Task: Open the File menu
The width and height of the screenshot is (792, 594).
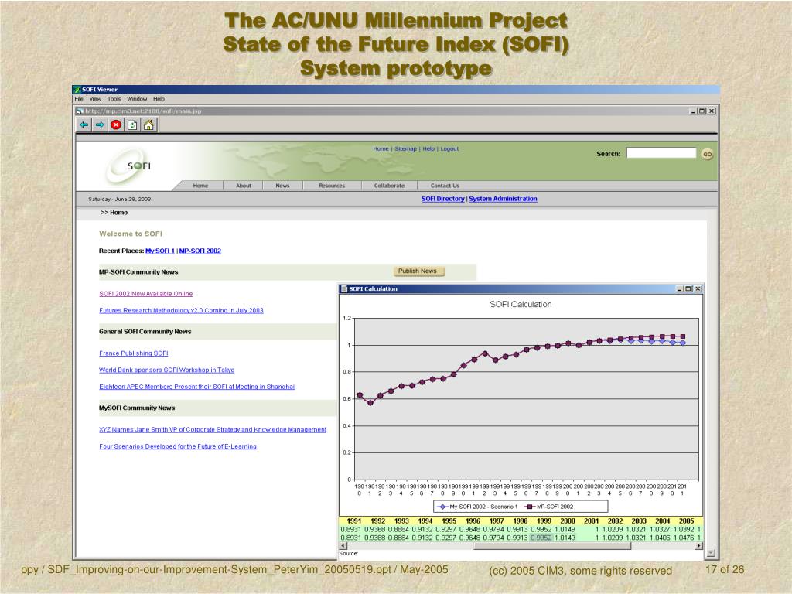Action: click(x=80, y=99)
